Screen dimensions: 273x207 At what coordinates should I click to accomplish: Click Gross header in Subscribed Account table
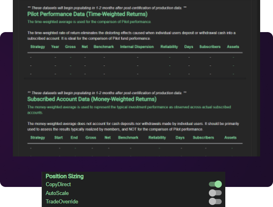point(91,138)
